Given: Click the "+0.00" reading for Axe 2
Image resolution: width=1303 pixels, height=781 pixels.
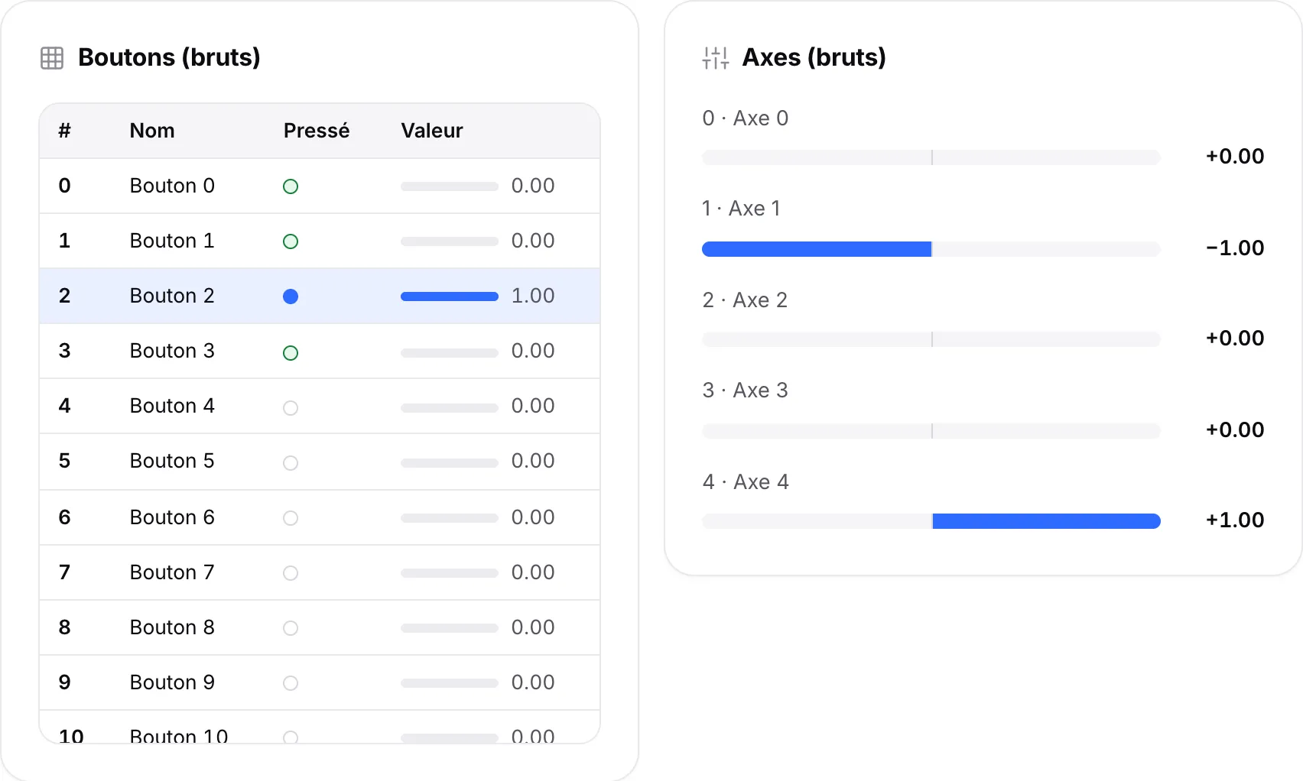Looking at the screenshot, I should coord(1235,338).
